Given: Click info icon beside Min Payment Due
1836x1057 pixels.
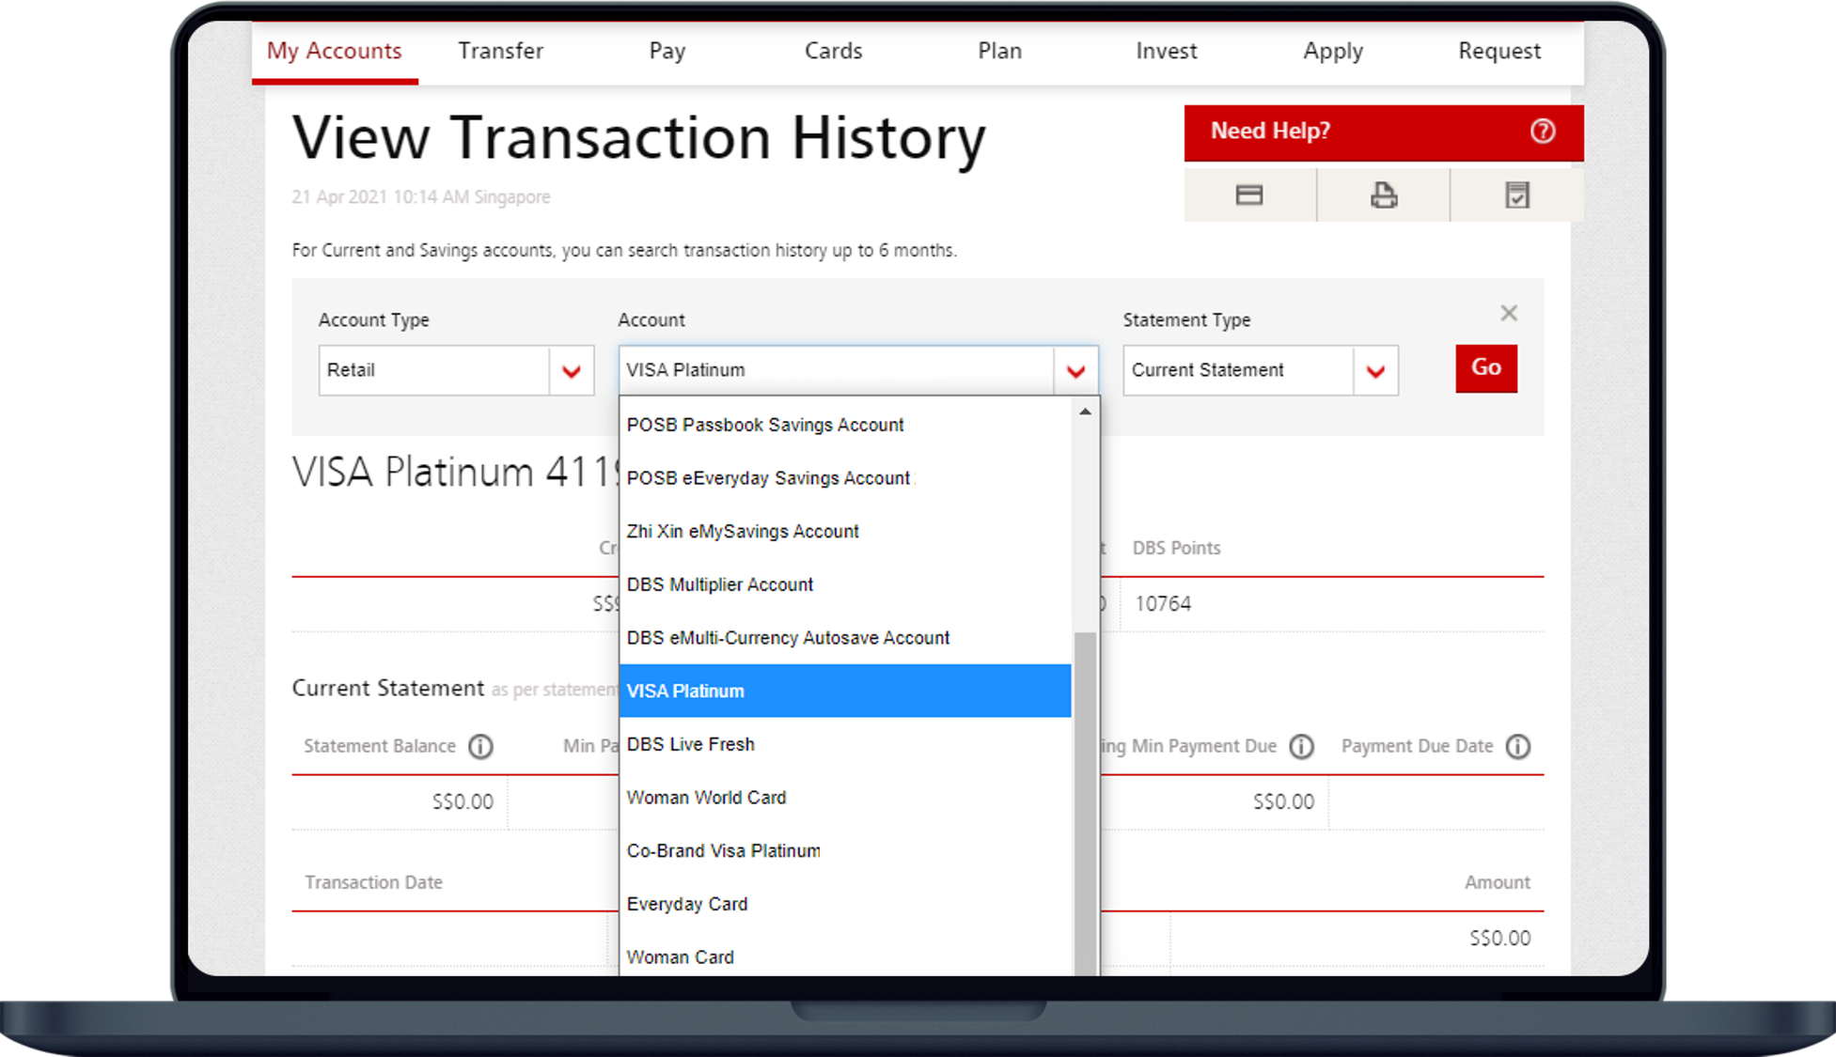Looking at the screenshot, I should [1301, 747].
